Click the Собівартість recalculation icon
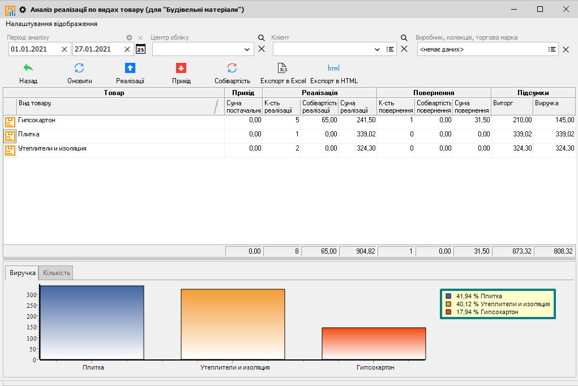Screen dimensions: 578x386 click(x=232, y=68)
